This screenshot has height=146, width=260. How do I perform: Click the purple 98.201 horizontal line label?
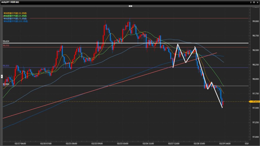(x=6, y=66)
